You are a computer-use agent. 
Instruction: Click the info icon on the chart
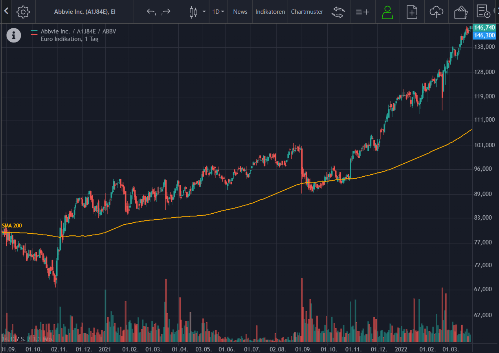coord(14,35)
